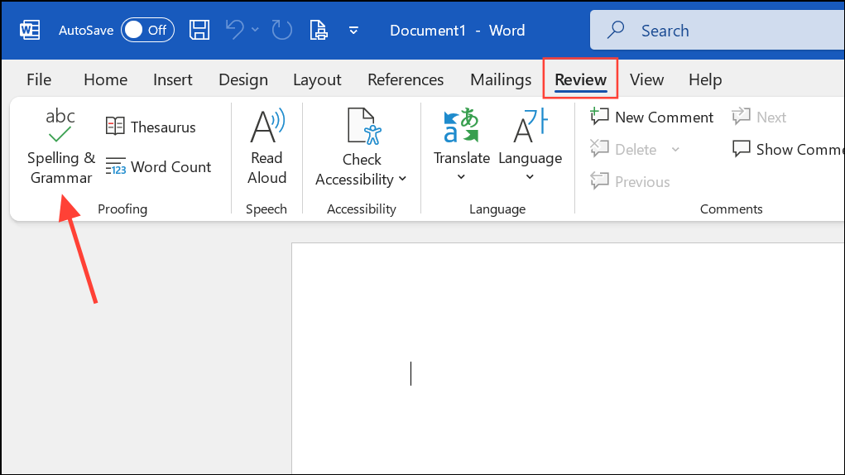Click the Save disk icon

(199, 31)
